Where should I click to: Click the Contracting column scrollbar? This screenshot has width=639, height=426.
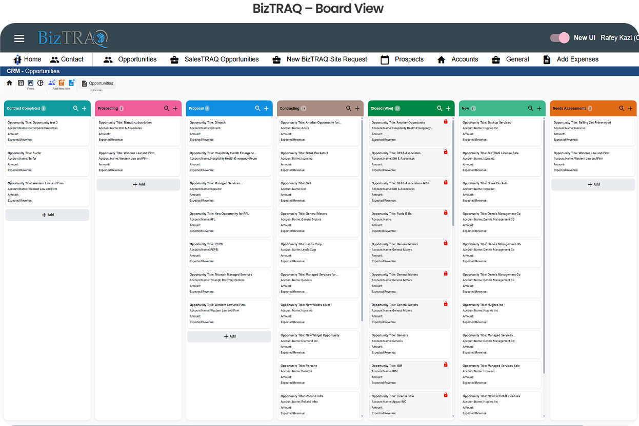pyautogui.click(x=362, y=220)
